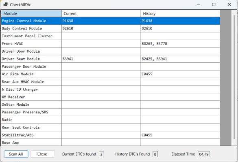238x162 pixels.
Task: Select the Front HVAC module row
Action: pyautogui.click(x=110, y=44)
